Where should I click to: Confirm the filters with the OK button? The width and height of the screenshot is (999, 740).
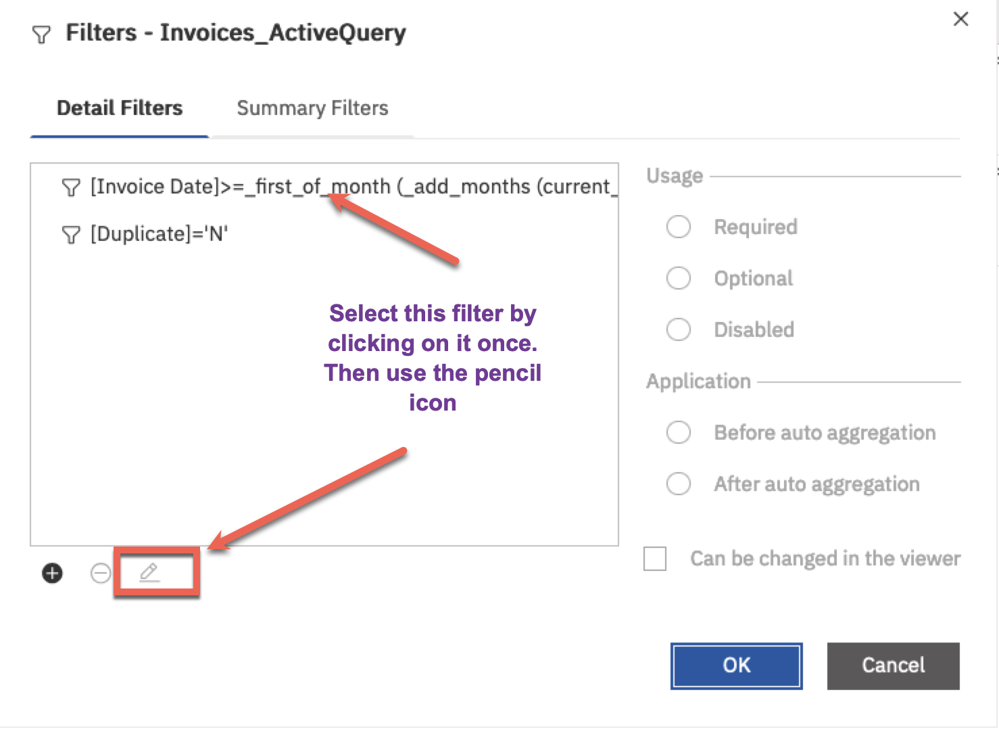[736, 666]
